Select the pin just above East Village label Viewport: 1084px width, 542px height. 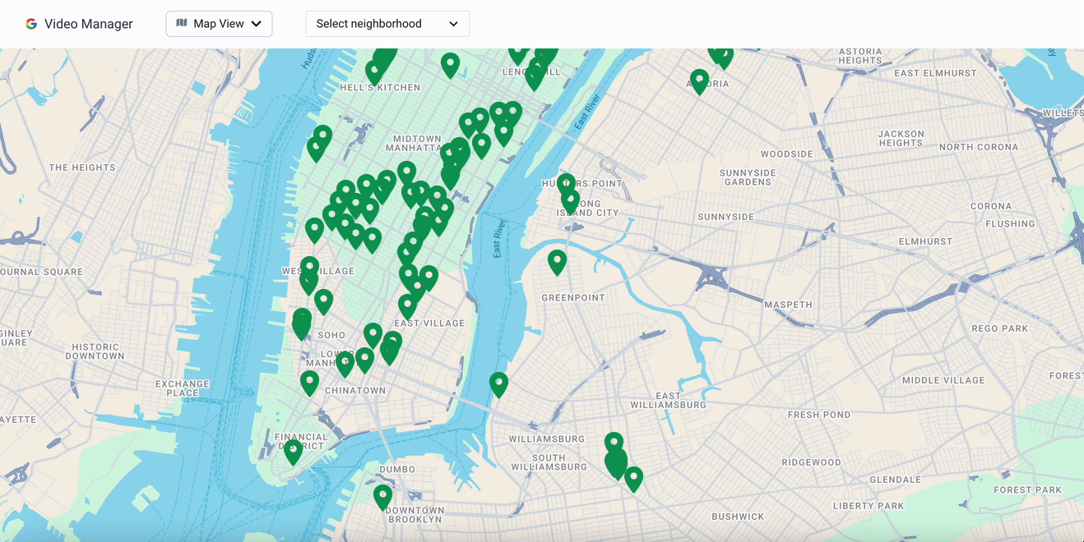coord(407,305)
